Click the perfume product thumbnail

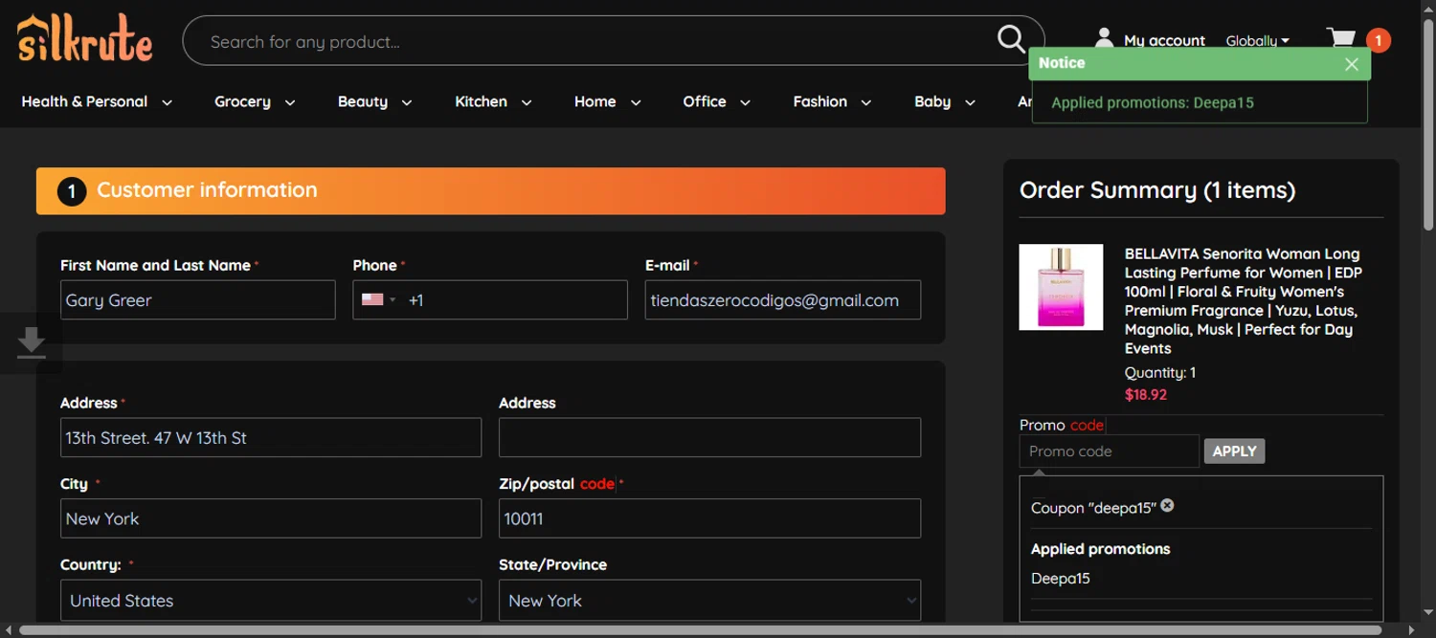1061,287
